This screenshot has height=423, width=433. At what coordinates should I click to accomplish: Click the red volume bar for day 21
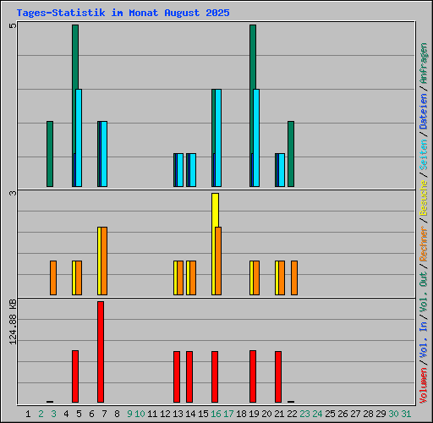click(278, 376)
